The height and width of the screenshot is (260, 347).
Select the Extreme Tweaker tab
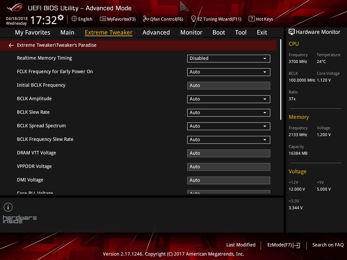(109, 32)
